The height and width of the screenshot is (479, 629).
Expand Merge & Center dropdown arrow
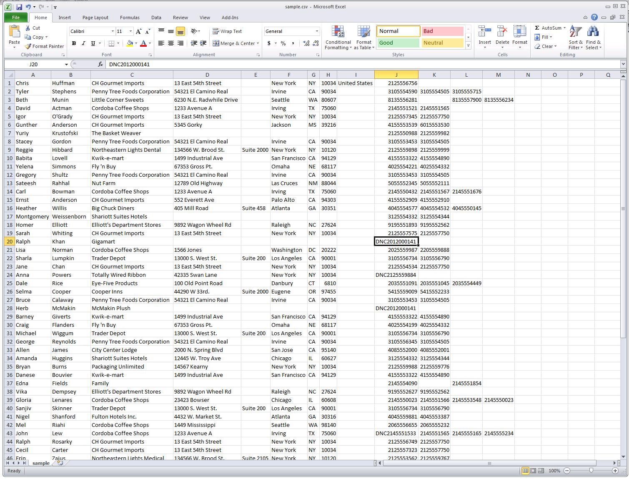click(258, 43)
